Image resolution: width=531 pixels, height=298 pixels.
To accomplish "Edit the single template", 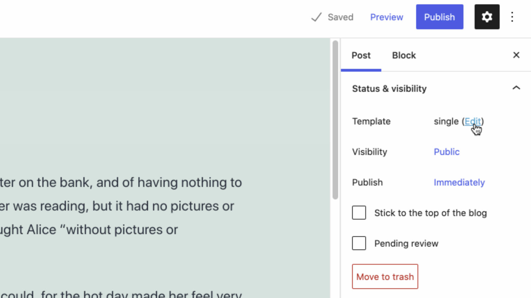I will (x=473, y=121).
